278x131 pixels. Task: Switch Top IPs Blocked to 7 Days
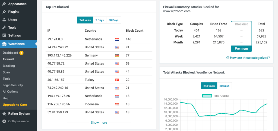(99, 20)
